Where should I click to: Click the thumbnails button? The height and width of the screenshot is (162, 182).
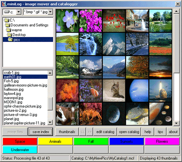pyautogui.click(x=67, y=132)
